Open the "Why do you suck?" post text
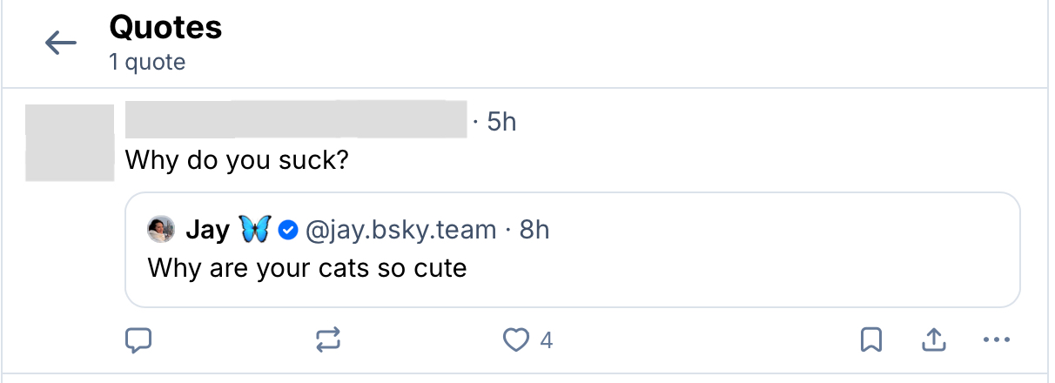Image resolution: width=1055 pixels, height=383 pixels. (x=237, y=161)
